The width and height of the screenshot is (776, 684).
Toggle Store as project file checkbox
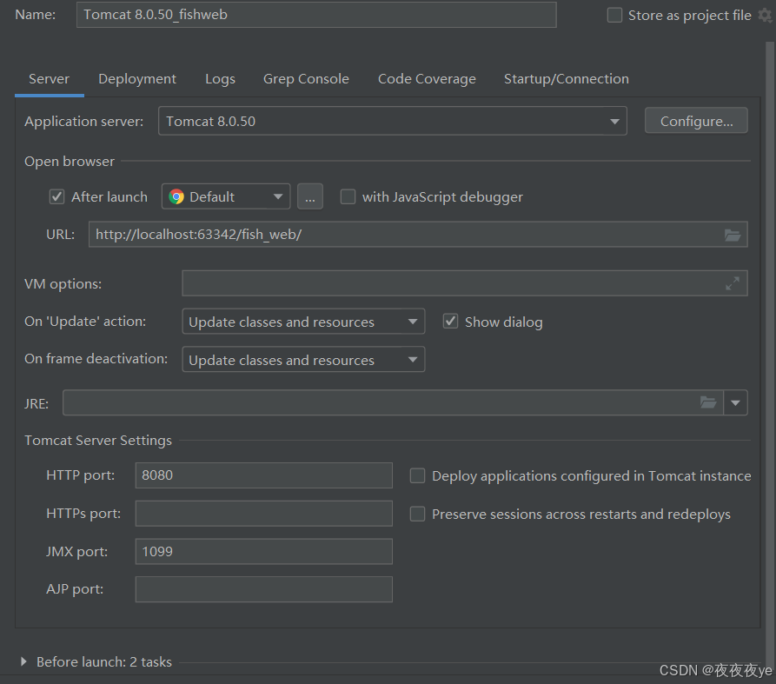pos(614,16)
